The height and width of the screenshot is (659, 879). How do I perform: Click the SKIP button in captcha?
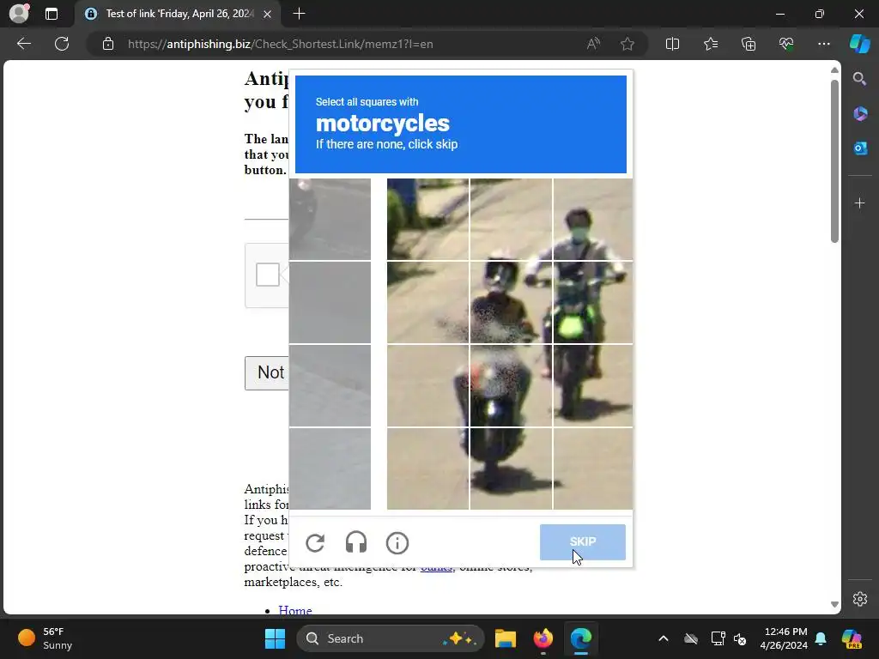pos(583,542)
